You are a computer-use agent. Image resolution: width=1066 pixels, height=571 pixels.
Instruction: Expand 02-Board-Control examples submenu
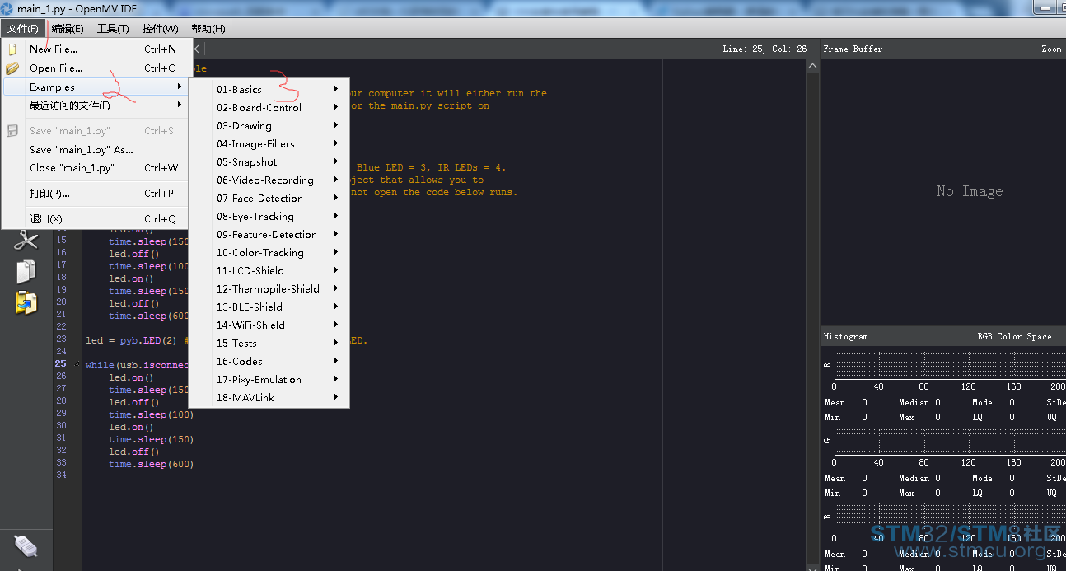[269, 107]
